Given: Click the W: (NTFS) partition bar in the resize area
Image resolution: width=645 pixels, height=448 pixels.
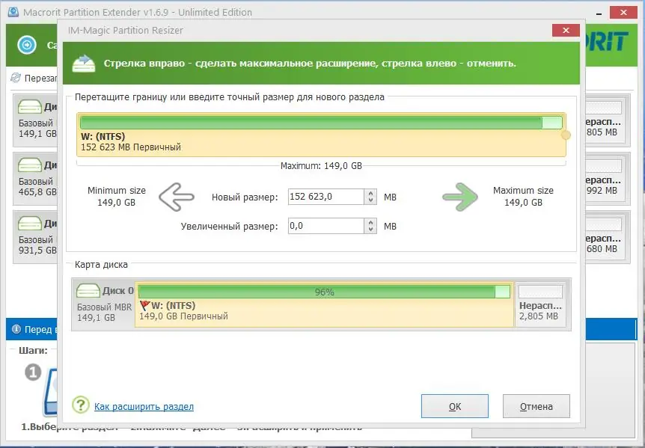Looking at the screenshot, I should (x=321, y=135).
